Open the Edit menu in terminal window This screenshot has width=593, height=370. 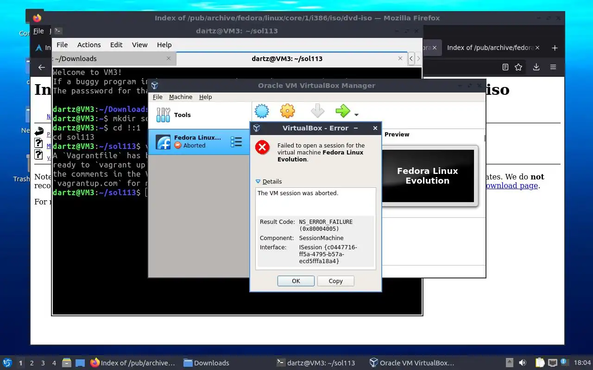[x=116, y=44]
